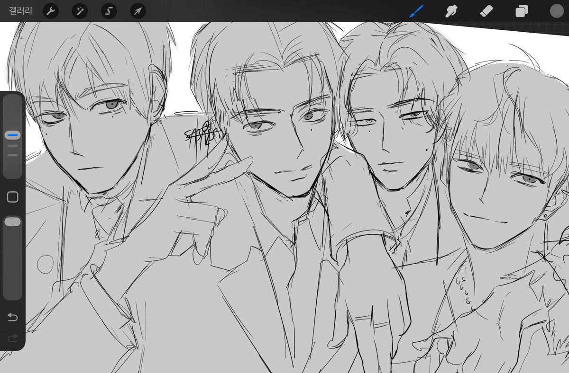Viewport: 569px width, 373px height.
Task: Open the Adjustments magic wand menu
Action: (x=80, y=11)
